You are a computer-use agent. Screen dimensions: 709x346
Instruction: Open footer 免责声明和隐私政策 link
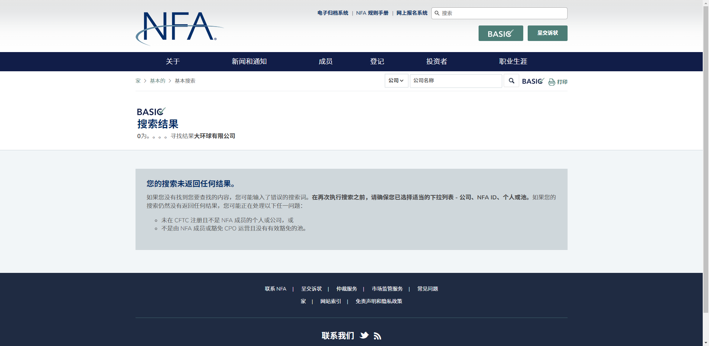[379, 301]
